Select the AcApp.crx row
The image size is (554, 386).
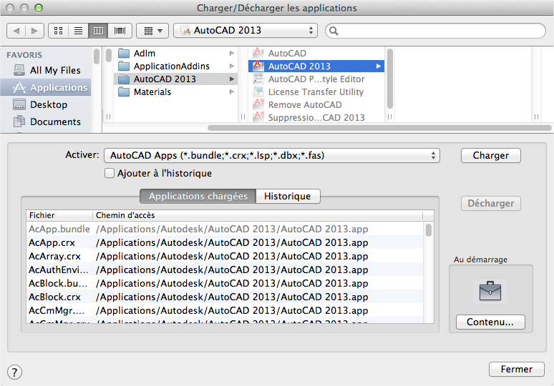click(x=225, y=243)
